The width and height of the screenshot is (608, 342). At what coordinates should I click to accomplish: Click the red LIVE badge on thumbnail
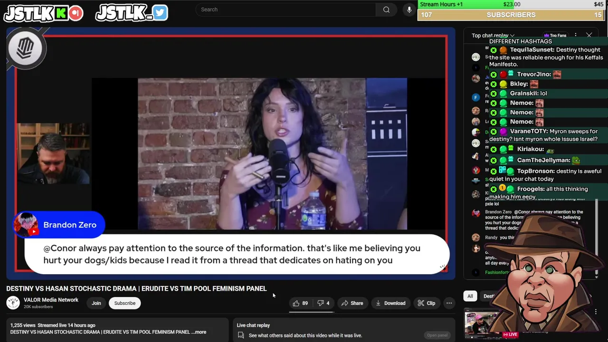(x=511, y=334)
